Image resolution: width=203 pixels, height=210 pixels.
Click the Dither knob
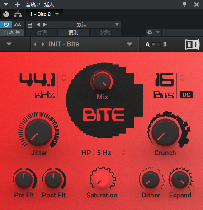click(x=151, y=179)
